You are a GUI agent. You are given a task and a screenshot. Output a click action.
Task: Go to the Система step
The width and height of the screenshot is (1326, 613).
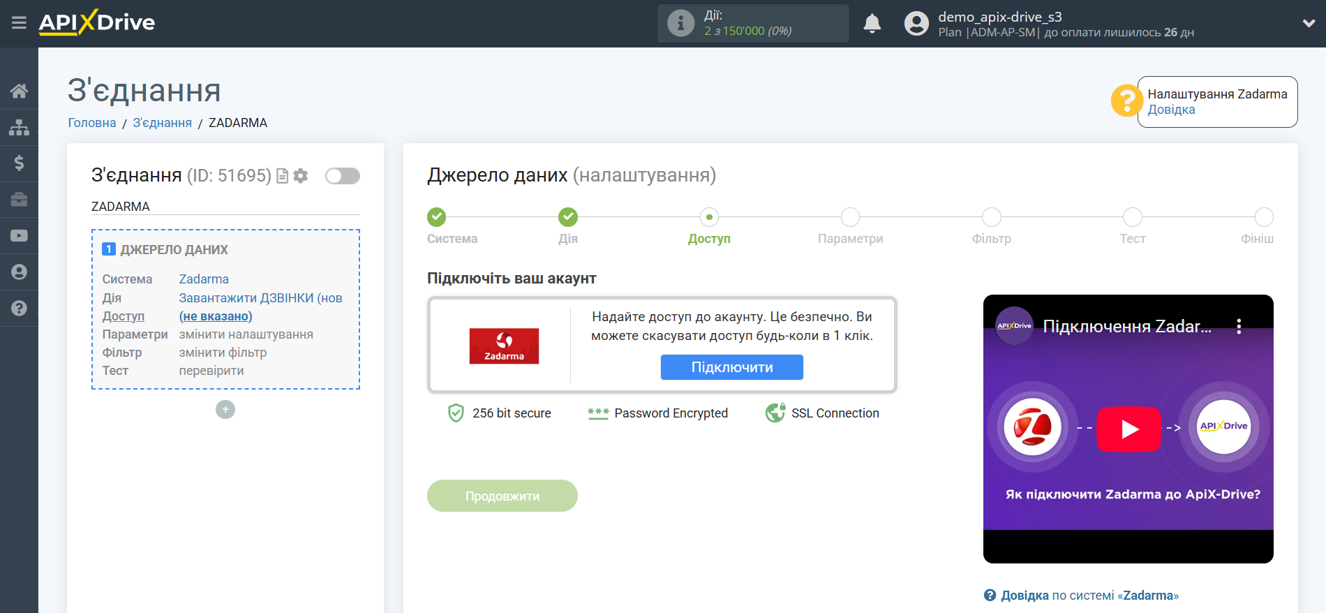coord(437,217)
